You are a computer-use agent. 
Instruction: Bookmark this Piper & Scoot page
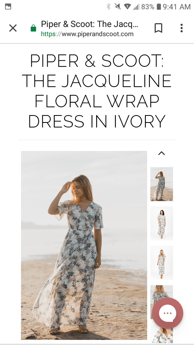(158, 28)
